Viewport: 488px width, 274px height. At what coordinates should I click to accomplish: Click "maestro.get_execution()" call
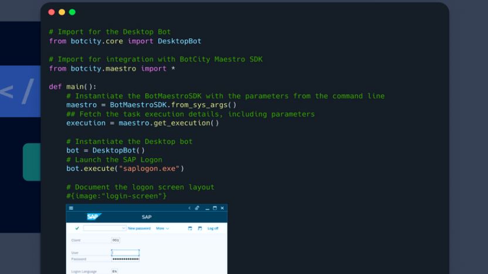(169, 123)
